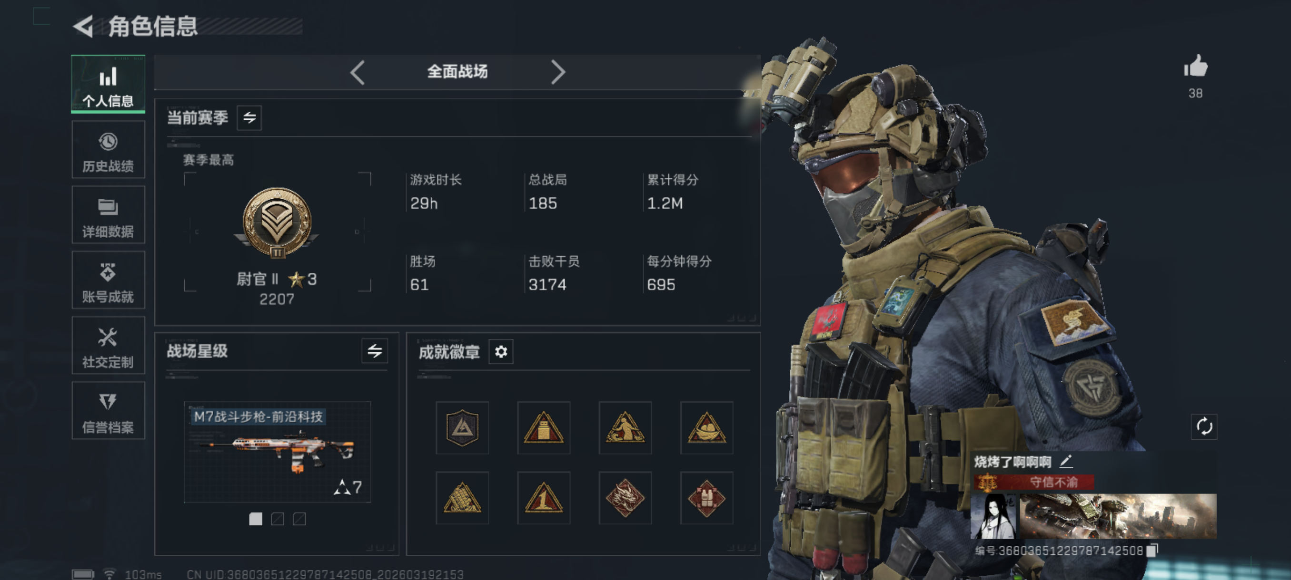Select the second weapon page indicator
This screenshot has width=1291, height=580.
[x=277, y=519]
